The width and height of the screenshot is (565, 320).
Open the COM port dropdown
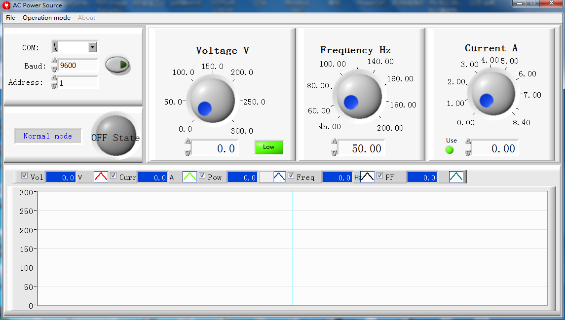(92, 47)
